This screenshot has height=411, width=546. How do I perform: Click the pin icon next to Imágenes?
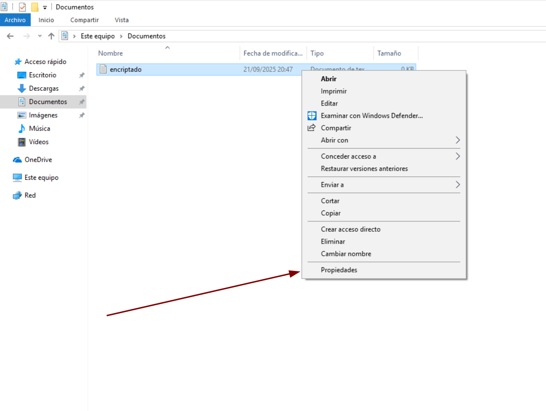(82, 115)
